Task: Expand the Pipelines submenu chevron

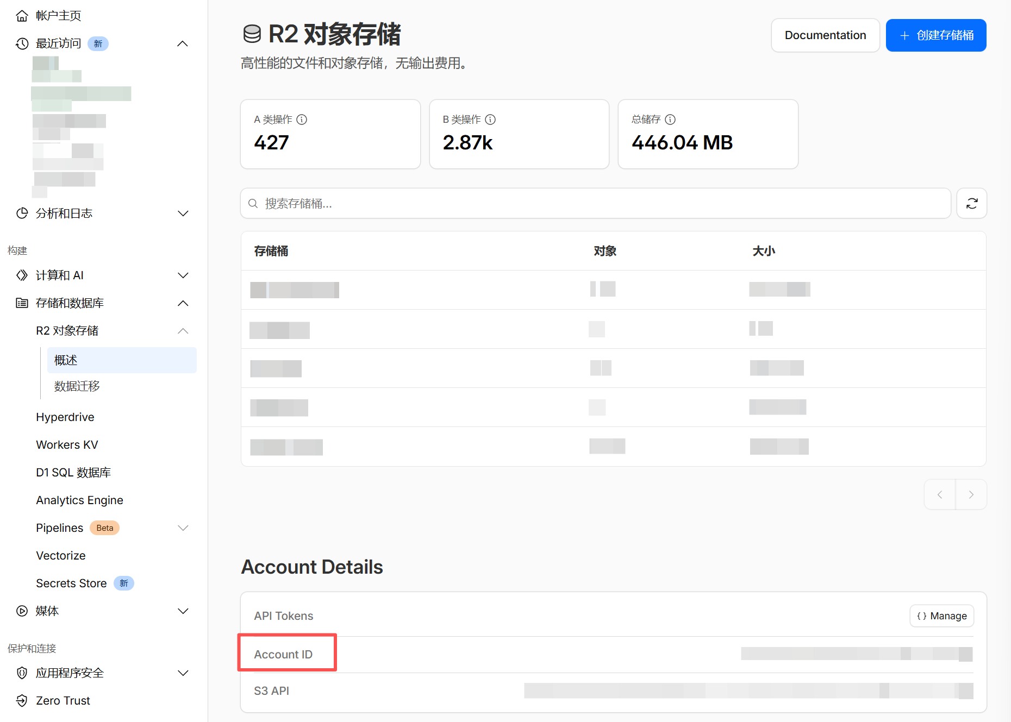Action: 183,528
